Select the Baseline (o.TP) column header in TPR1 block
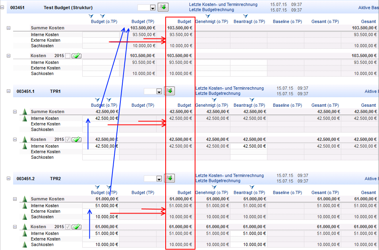Image resolution: width=379 pixels, height=250 pixels. tap(287, 105)
